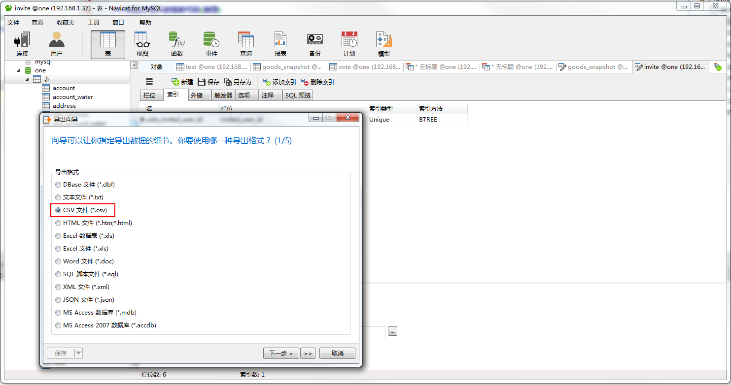Open the wizard 保存 dropdown arrow

[x=78, y=353]
